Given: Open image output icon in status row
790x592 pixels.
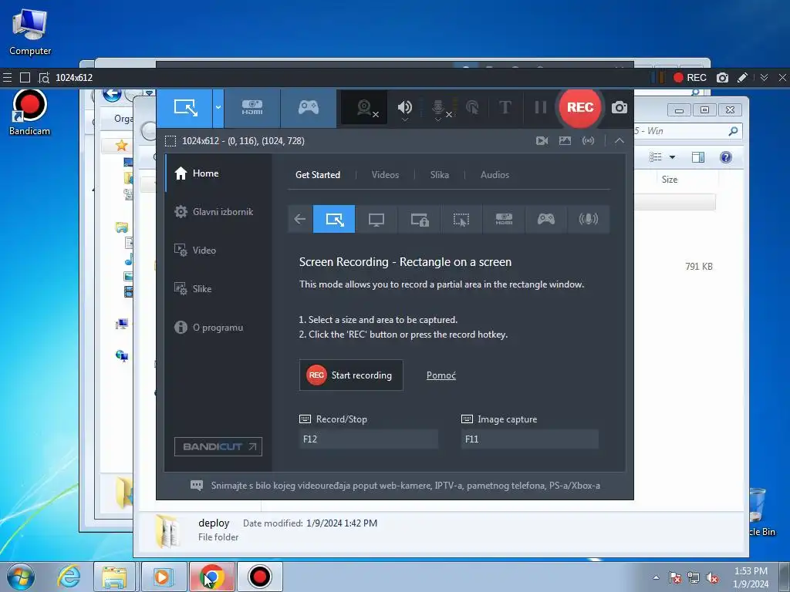Looking at the screenshot, I should tap(565, 141).
